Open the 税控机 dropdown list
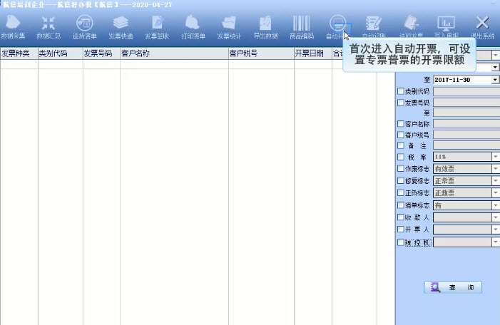 point(495,242)
